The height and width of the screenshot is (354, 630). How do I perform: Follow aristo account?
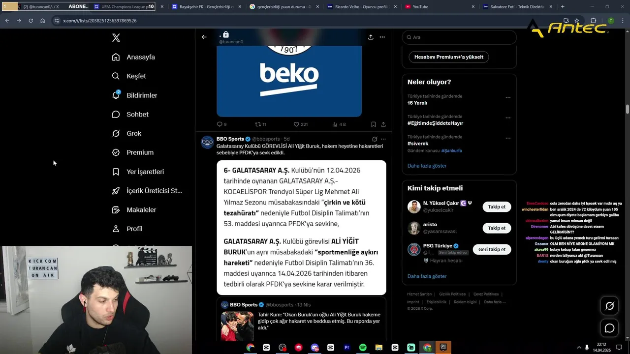[497, 228]
